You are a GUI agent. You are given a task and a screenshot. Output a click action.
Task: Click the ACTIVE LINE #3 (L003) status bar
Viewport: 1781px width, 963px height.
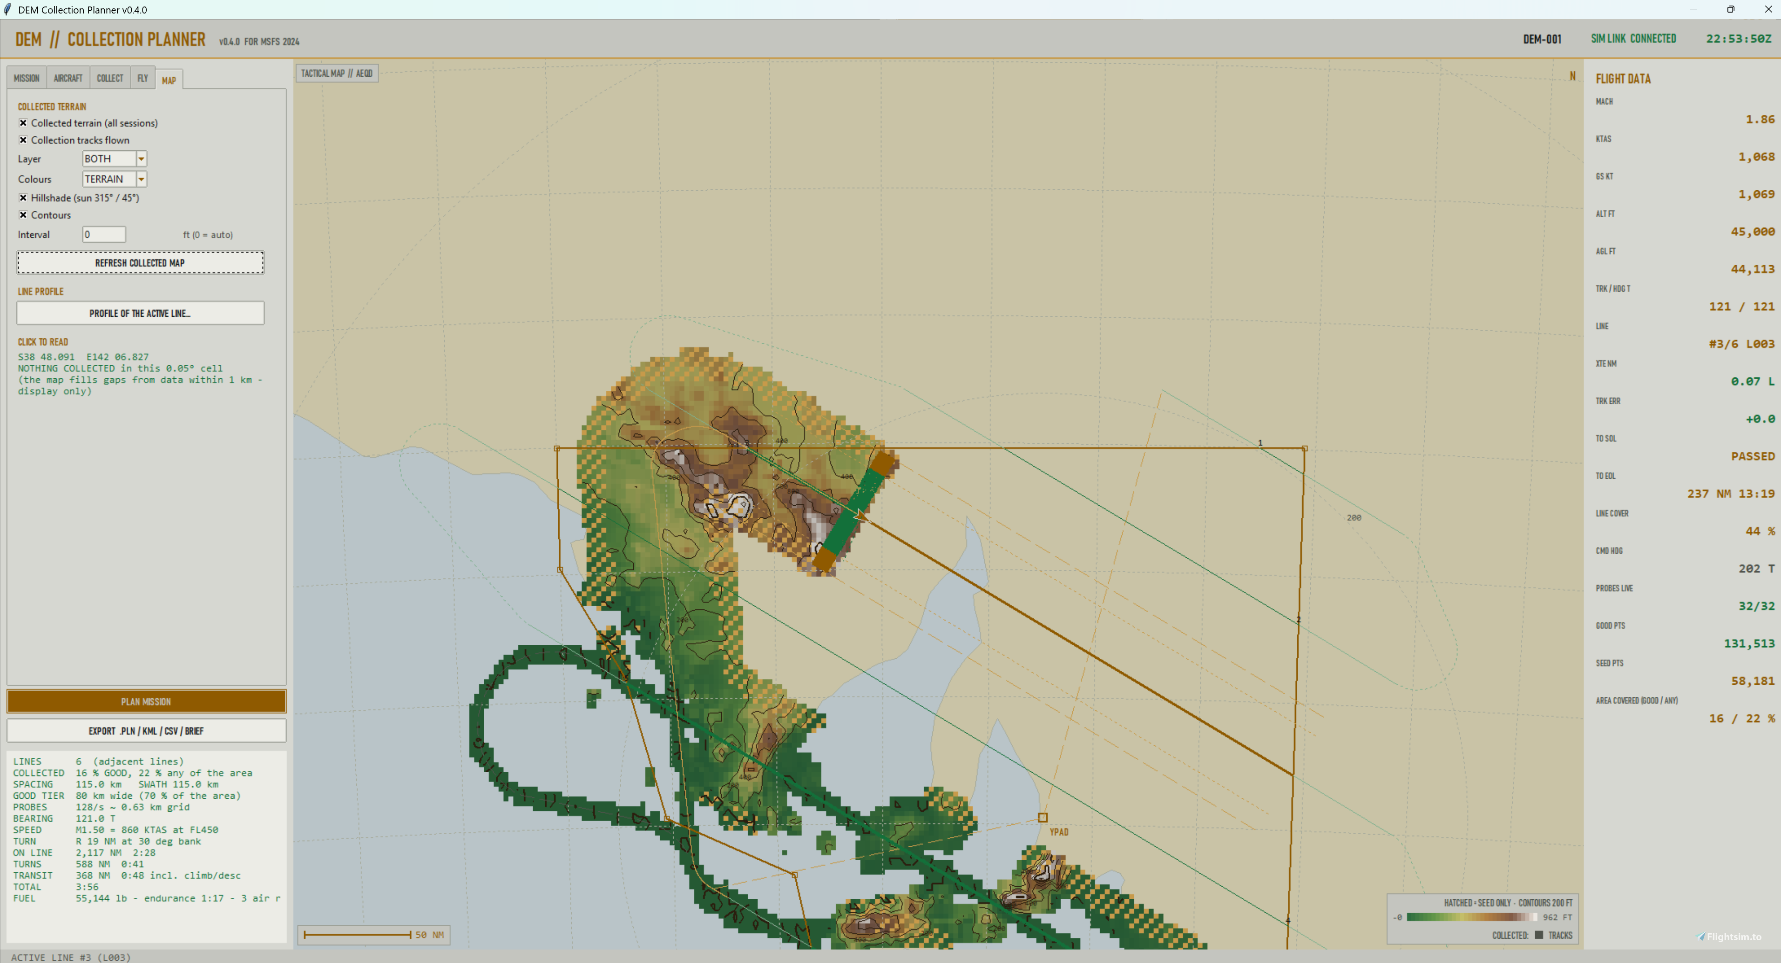pos(70,957)
